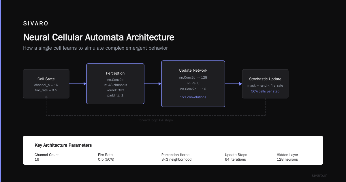Click the arrow from Perception to Update Network
Image resolution: width=346 pixels, height=182 pixels.
click(153, 84)
